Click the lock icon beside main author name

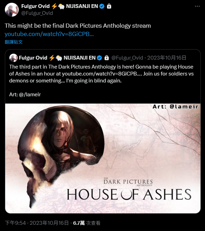pos(109,6)
